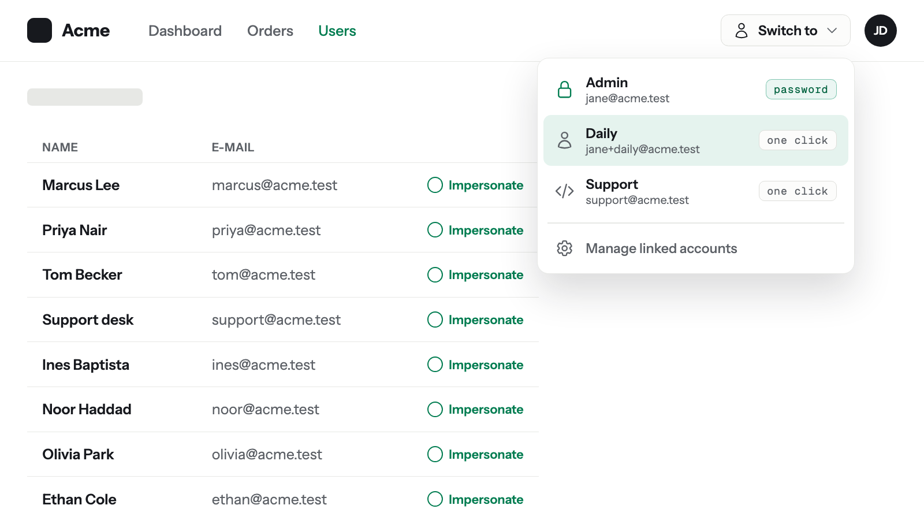Screen dimensions: 924x520
Task: Click the NAME column header
Action: tap(60, 147)
